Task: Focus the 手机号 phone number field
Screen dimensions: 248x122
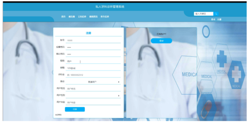Action: (x=93, y=75)
